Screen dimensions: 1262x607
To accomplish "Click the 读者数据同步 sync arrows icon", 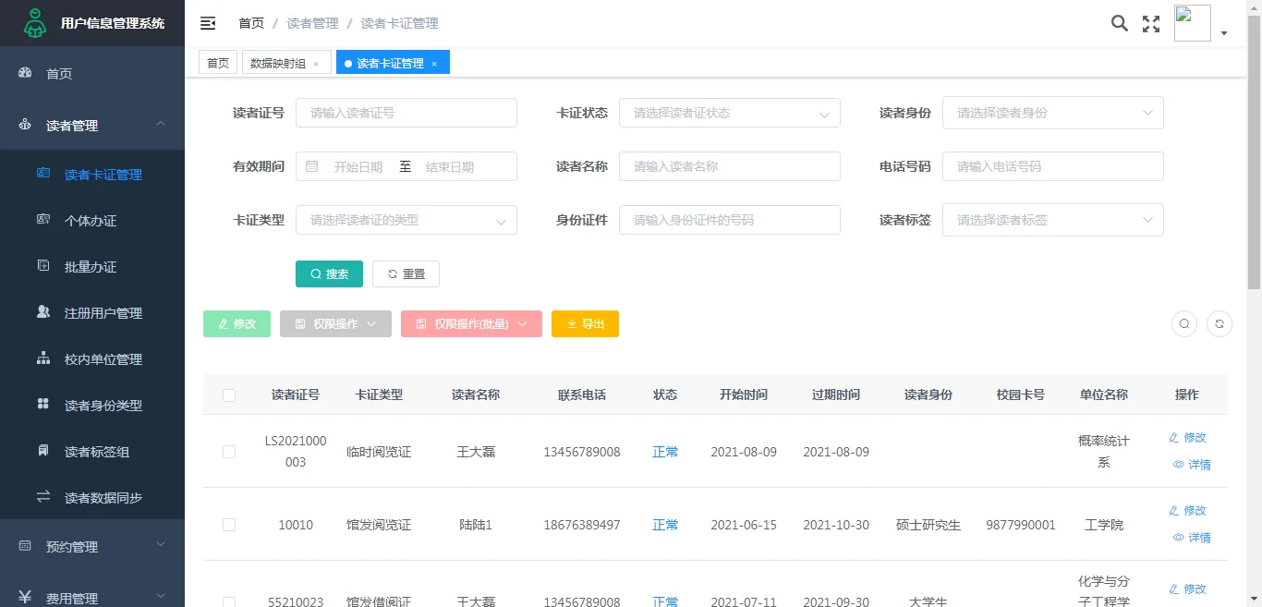I will 43,496.
